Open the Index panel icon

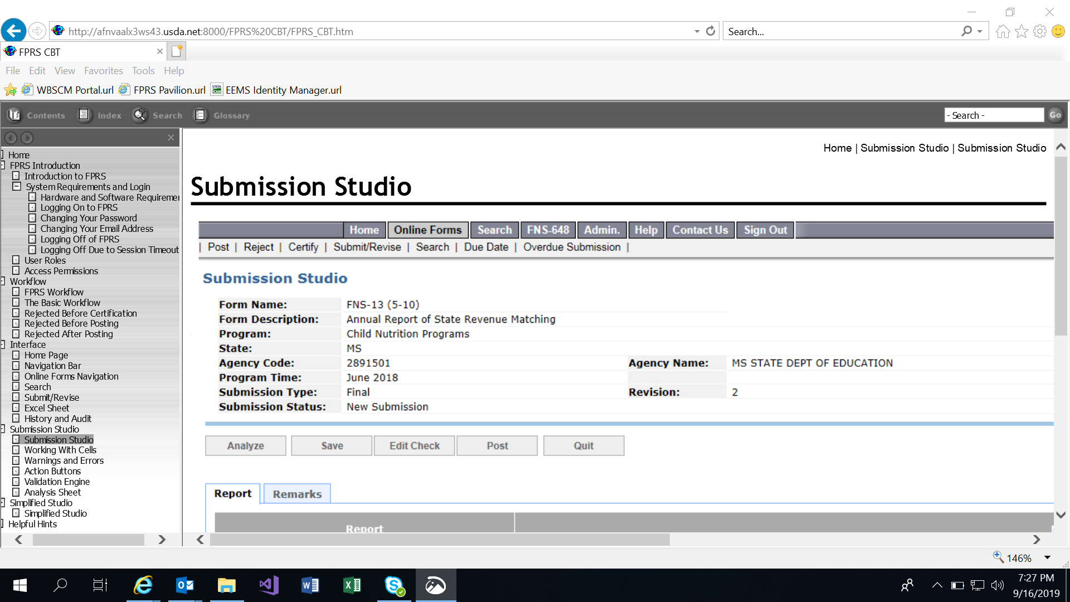(84, 115)
